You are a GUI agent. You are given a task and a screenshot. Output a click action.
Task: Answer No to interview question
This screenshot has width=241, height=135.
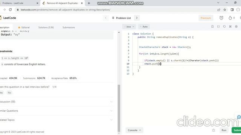tap(9, 93)
